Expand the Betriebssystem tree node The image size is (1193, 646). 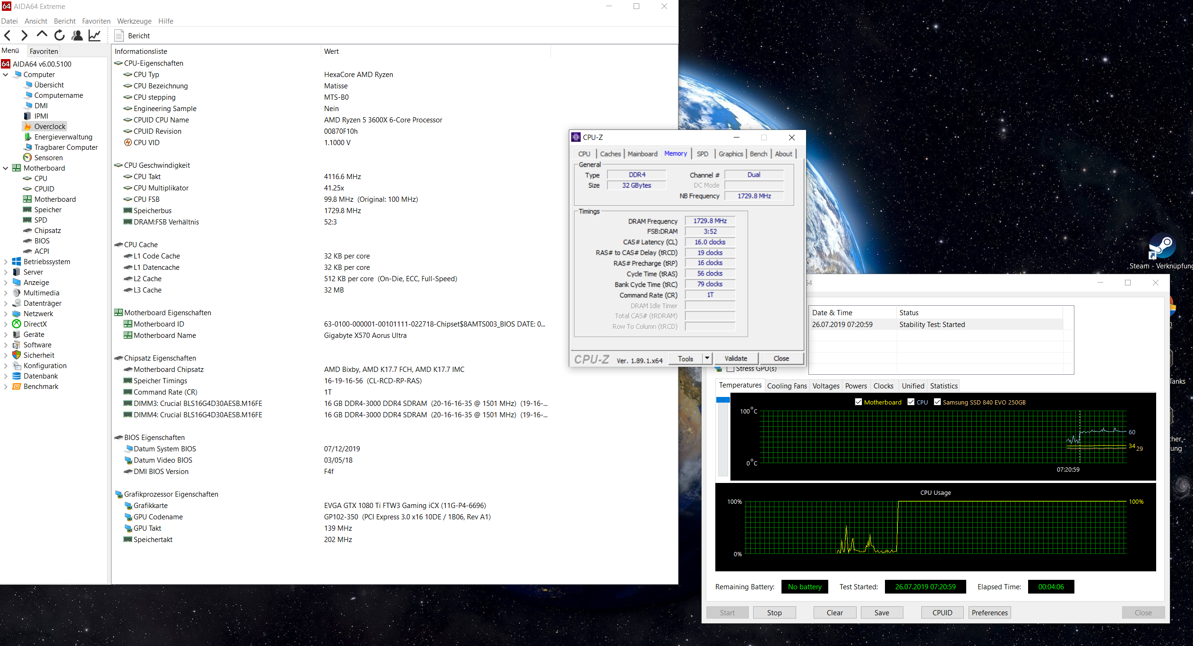[x=6, y=262]
